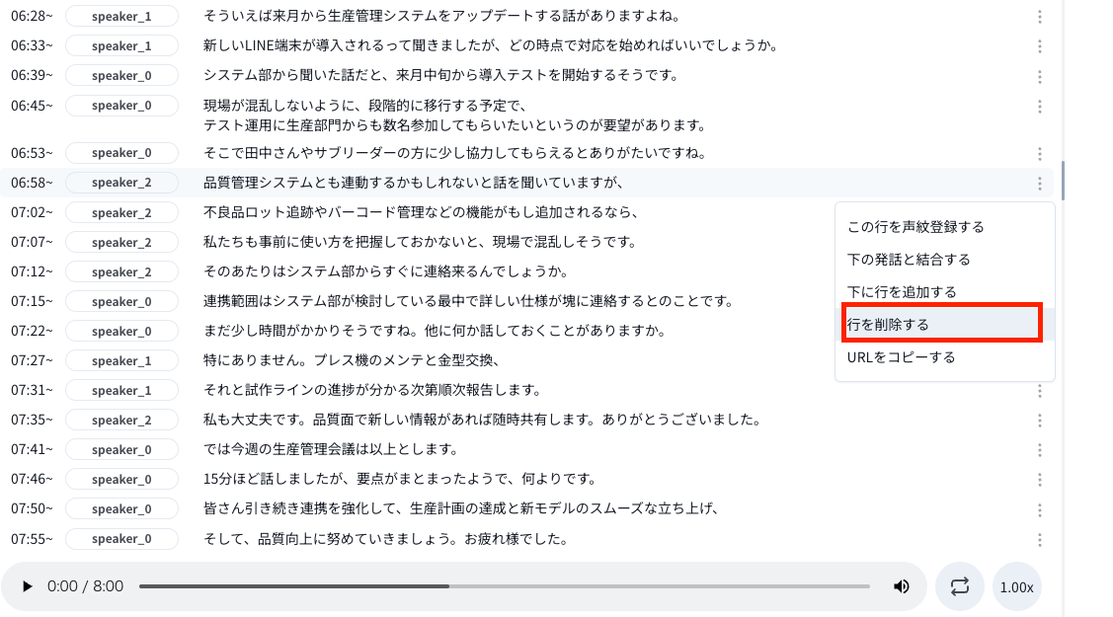The width and height of the screenshot is (1113, 617).
Task: Open the speaker_1 label at 07:27
Action: click(121, 361)
